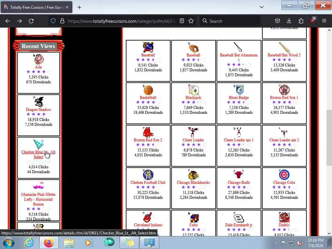The image size is (332, 249).
Task: Open the Blues Badge cursor image
Action: click(x=239, y=90)
